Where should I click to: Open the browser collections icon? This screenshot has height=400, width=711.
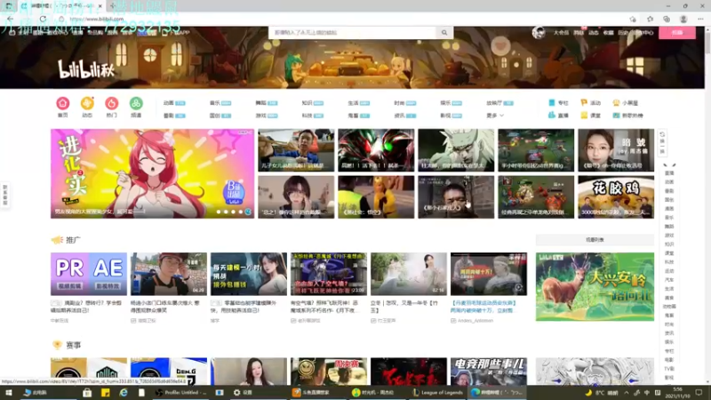click(666, 19)
